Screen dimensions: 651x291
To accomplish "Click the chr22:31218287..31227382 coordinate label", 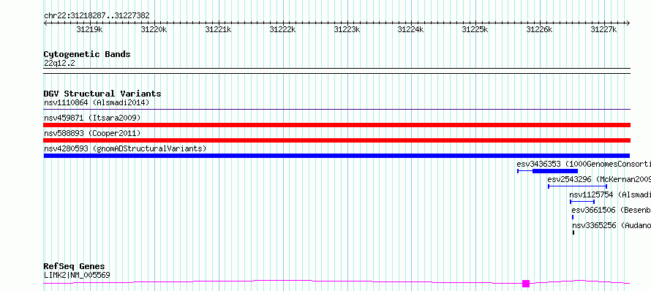I will pyautogui.click(x=97, y=16).
